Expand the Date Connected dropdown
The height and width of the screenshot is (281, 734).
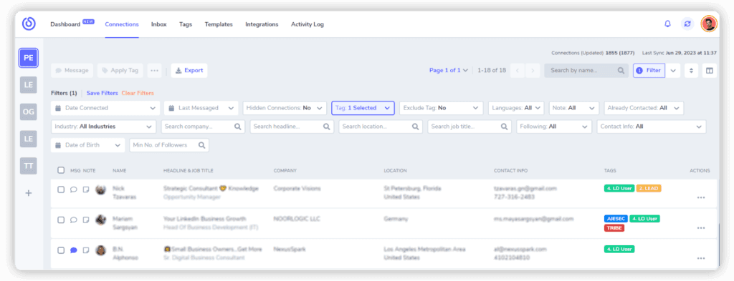click(x=105, y=108)
